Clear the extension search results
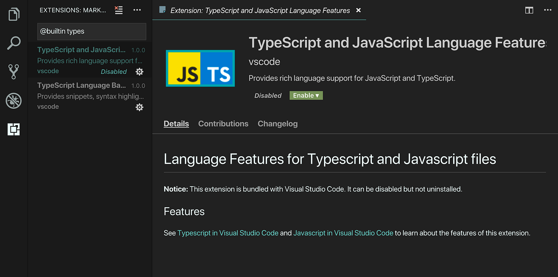This screenshot has height=277, width=558. tap(118, 10)
